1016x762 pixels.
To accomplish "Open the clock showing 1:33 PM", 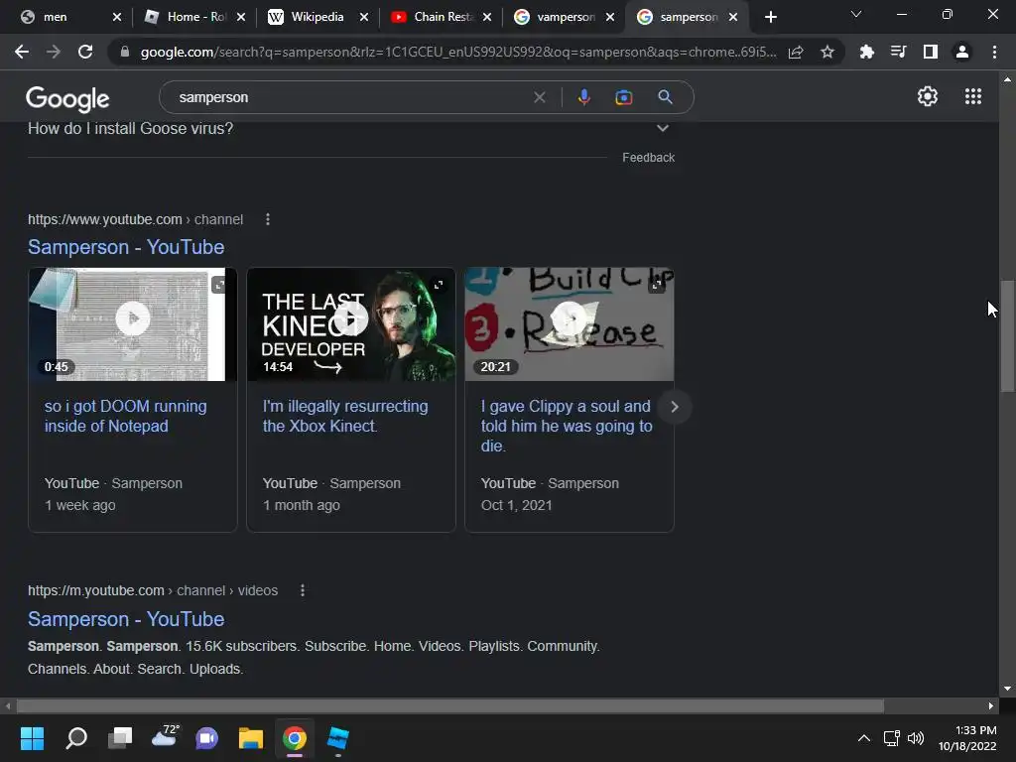I will click(967, 738).
